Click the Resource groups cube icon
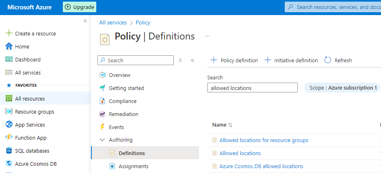381x173 pixels. point(9,112)
